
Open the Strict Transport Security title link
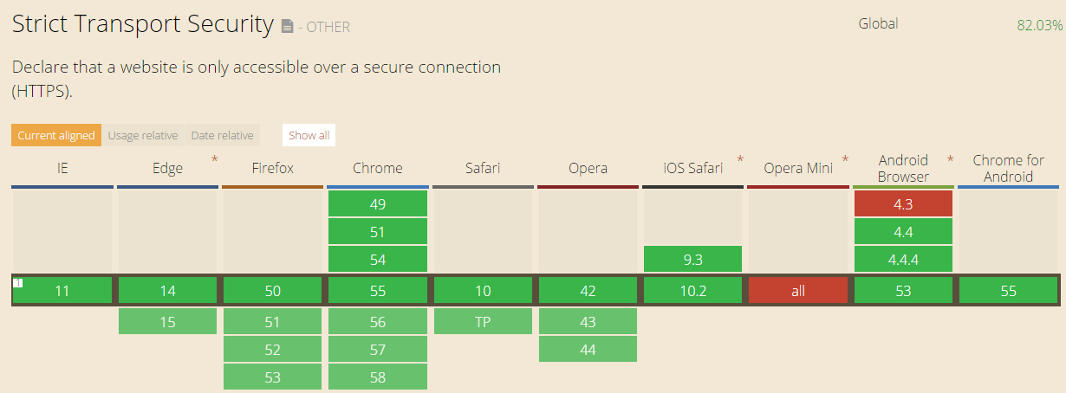[142, 24]
